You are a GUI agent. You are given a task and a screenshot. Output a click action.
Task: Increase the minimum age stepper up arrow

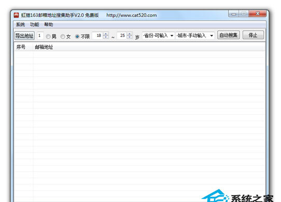click(x=106, y=34)
